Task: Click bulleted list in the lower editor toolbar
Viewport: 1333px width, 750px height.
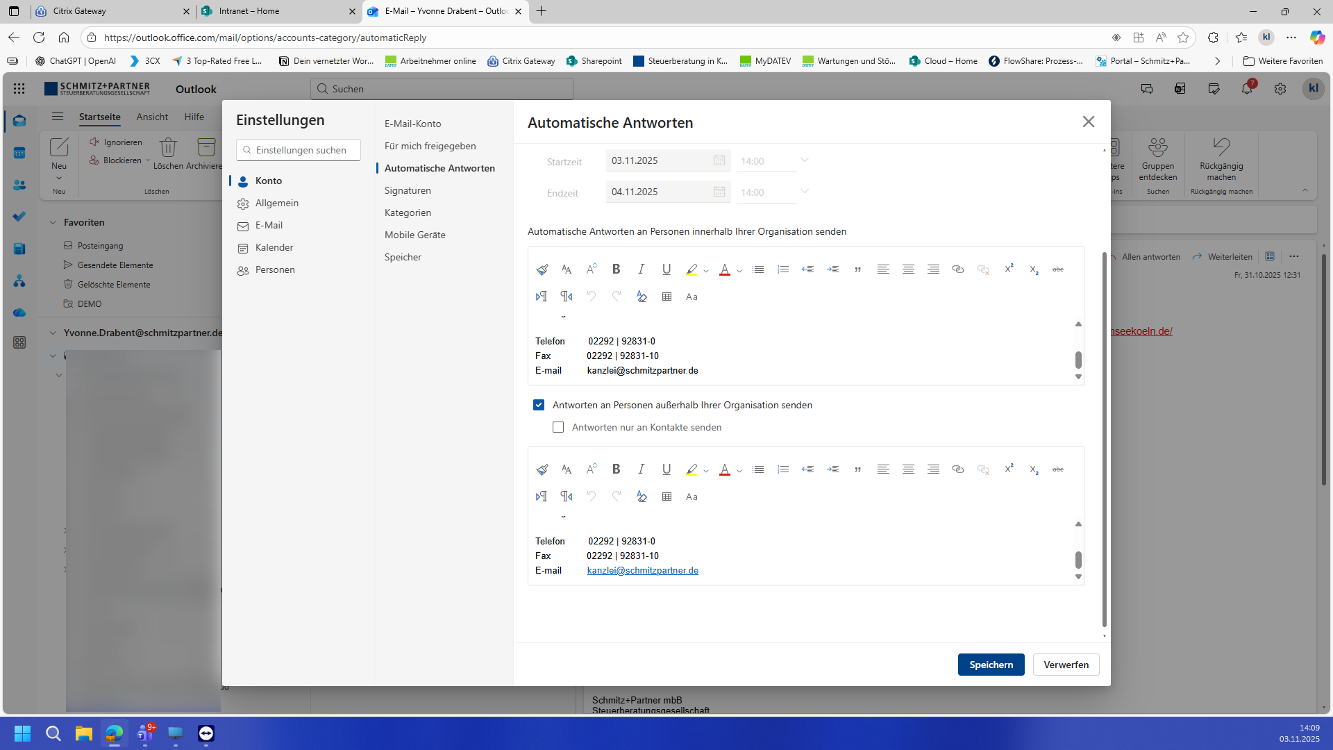Action: (x=757, y=469)
